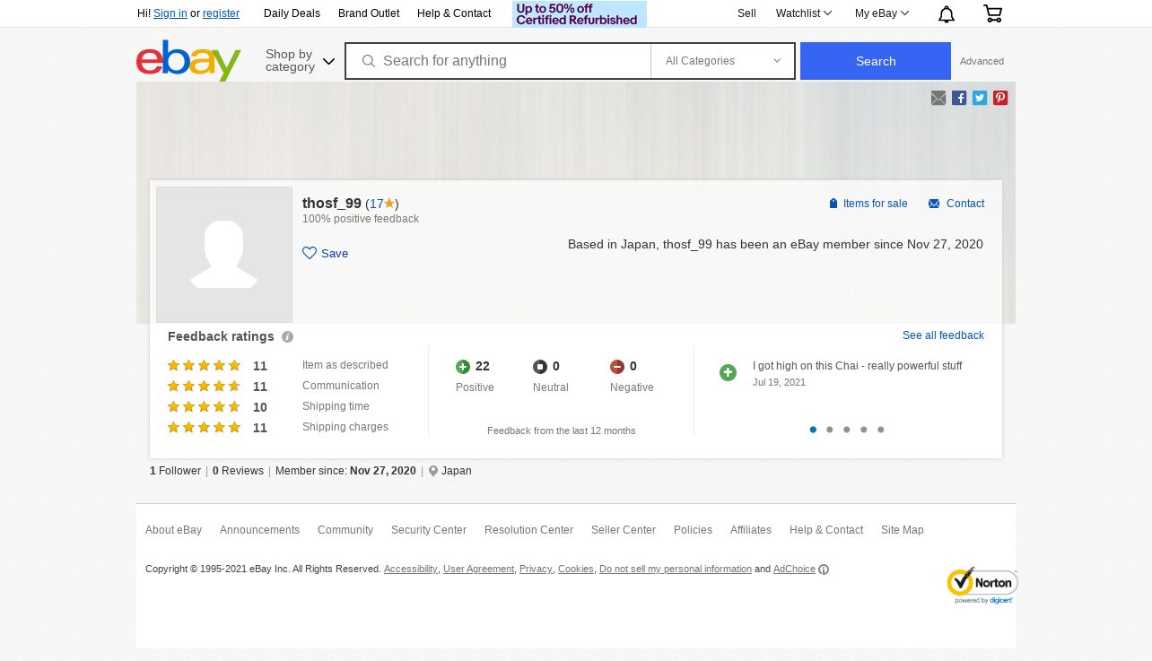
Task: Open Help & Contact in top bar
Action: click(454, 13)
